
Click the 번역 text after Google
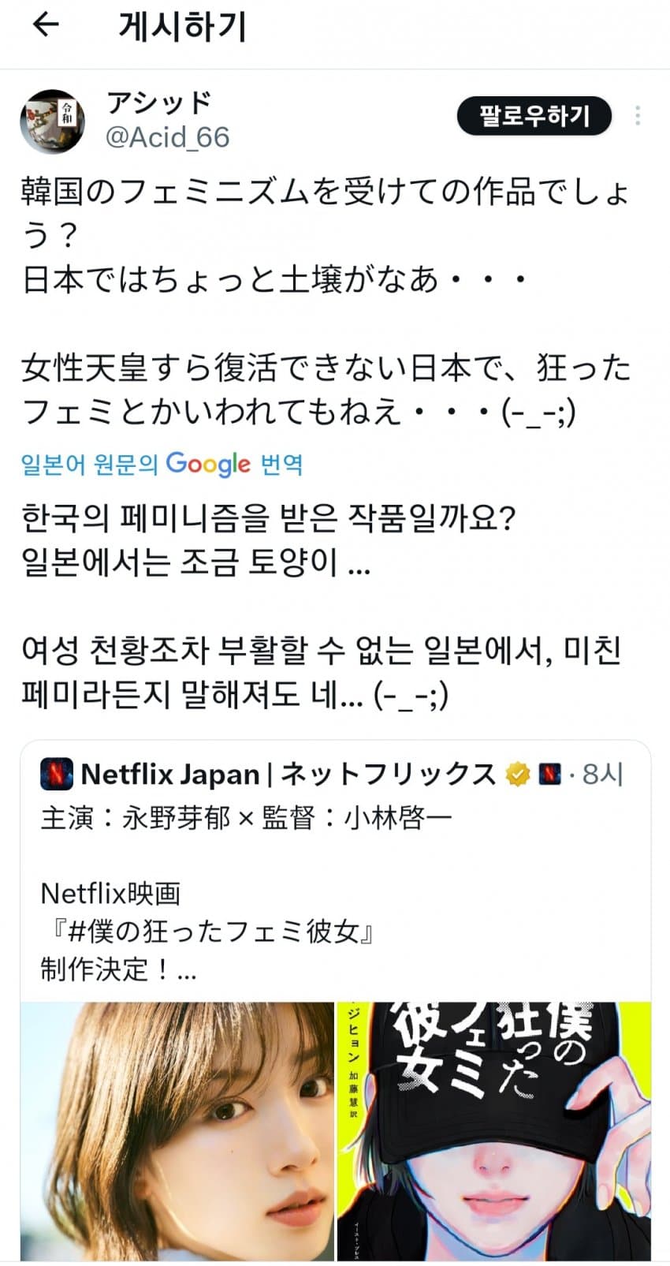click(282, 464)
